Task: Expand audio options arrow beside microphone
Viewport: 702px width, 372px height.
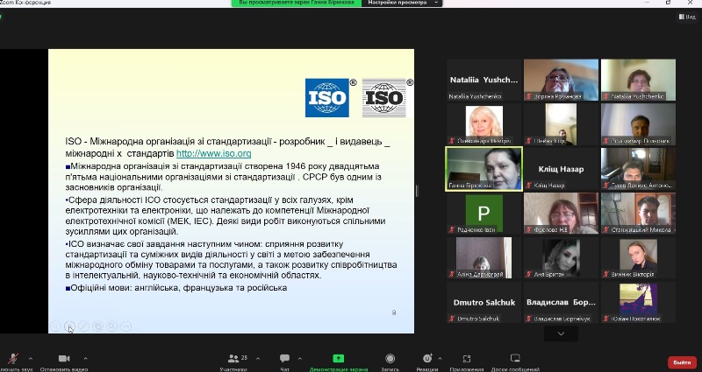Action: pyautogui.click(x=31, y=358)
